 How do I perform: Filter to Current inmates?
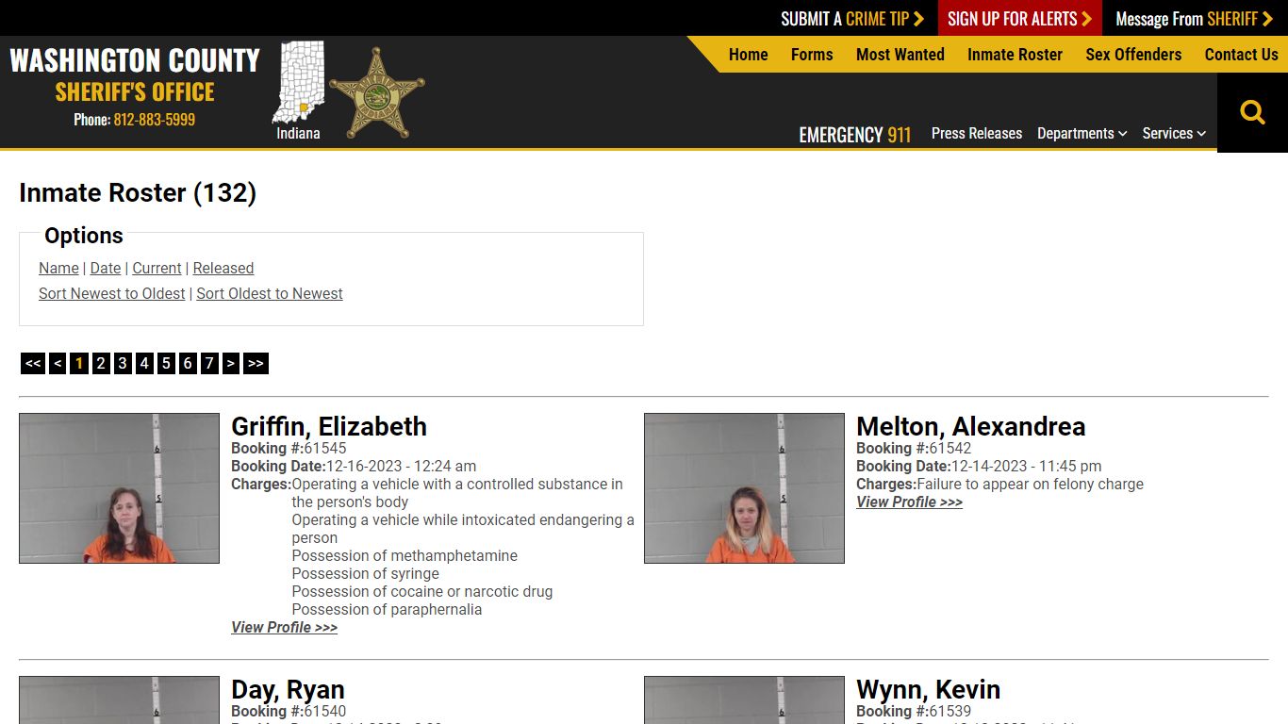click(157, 269)
